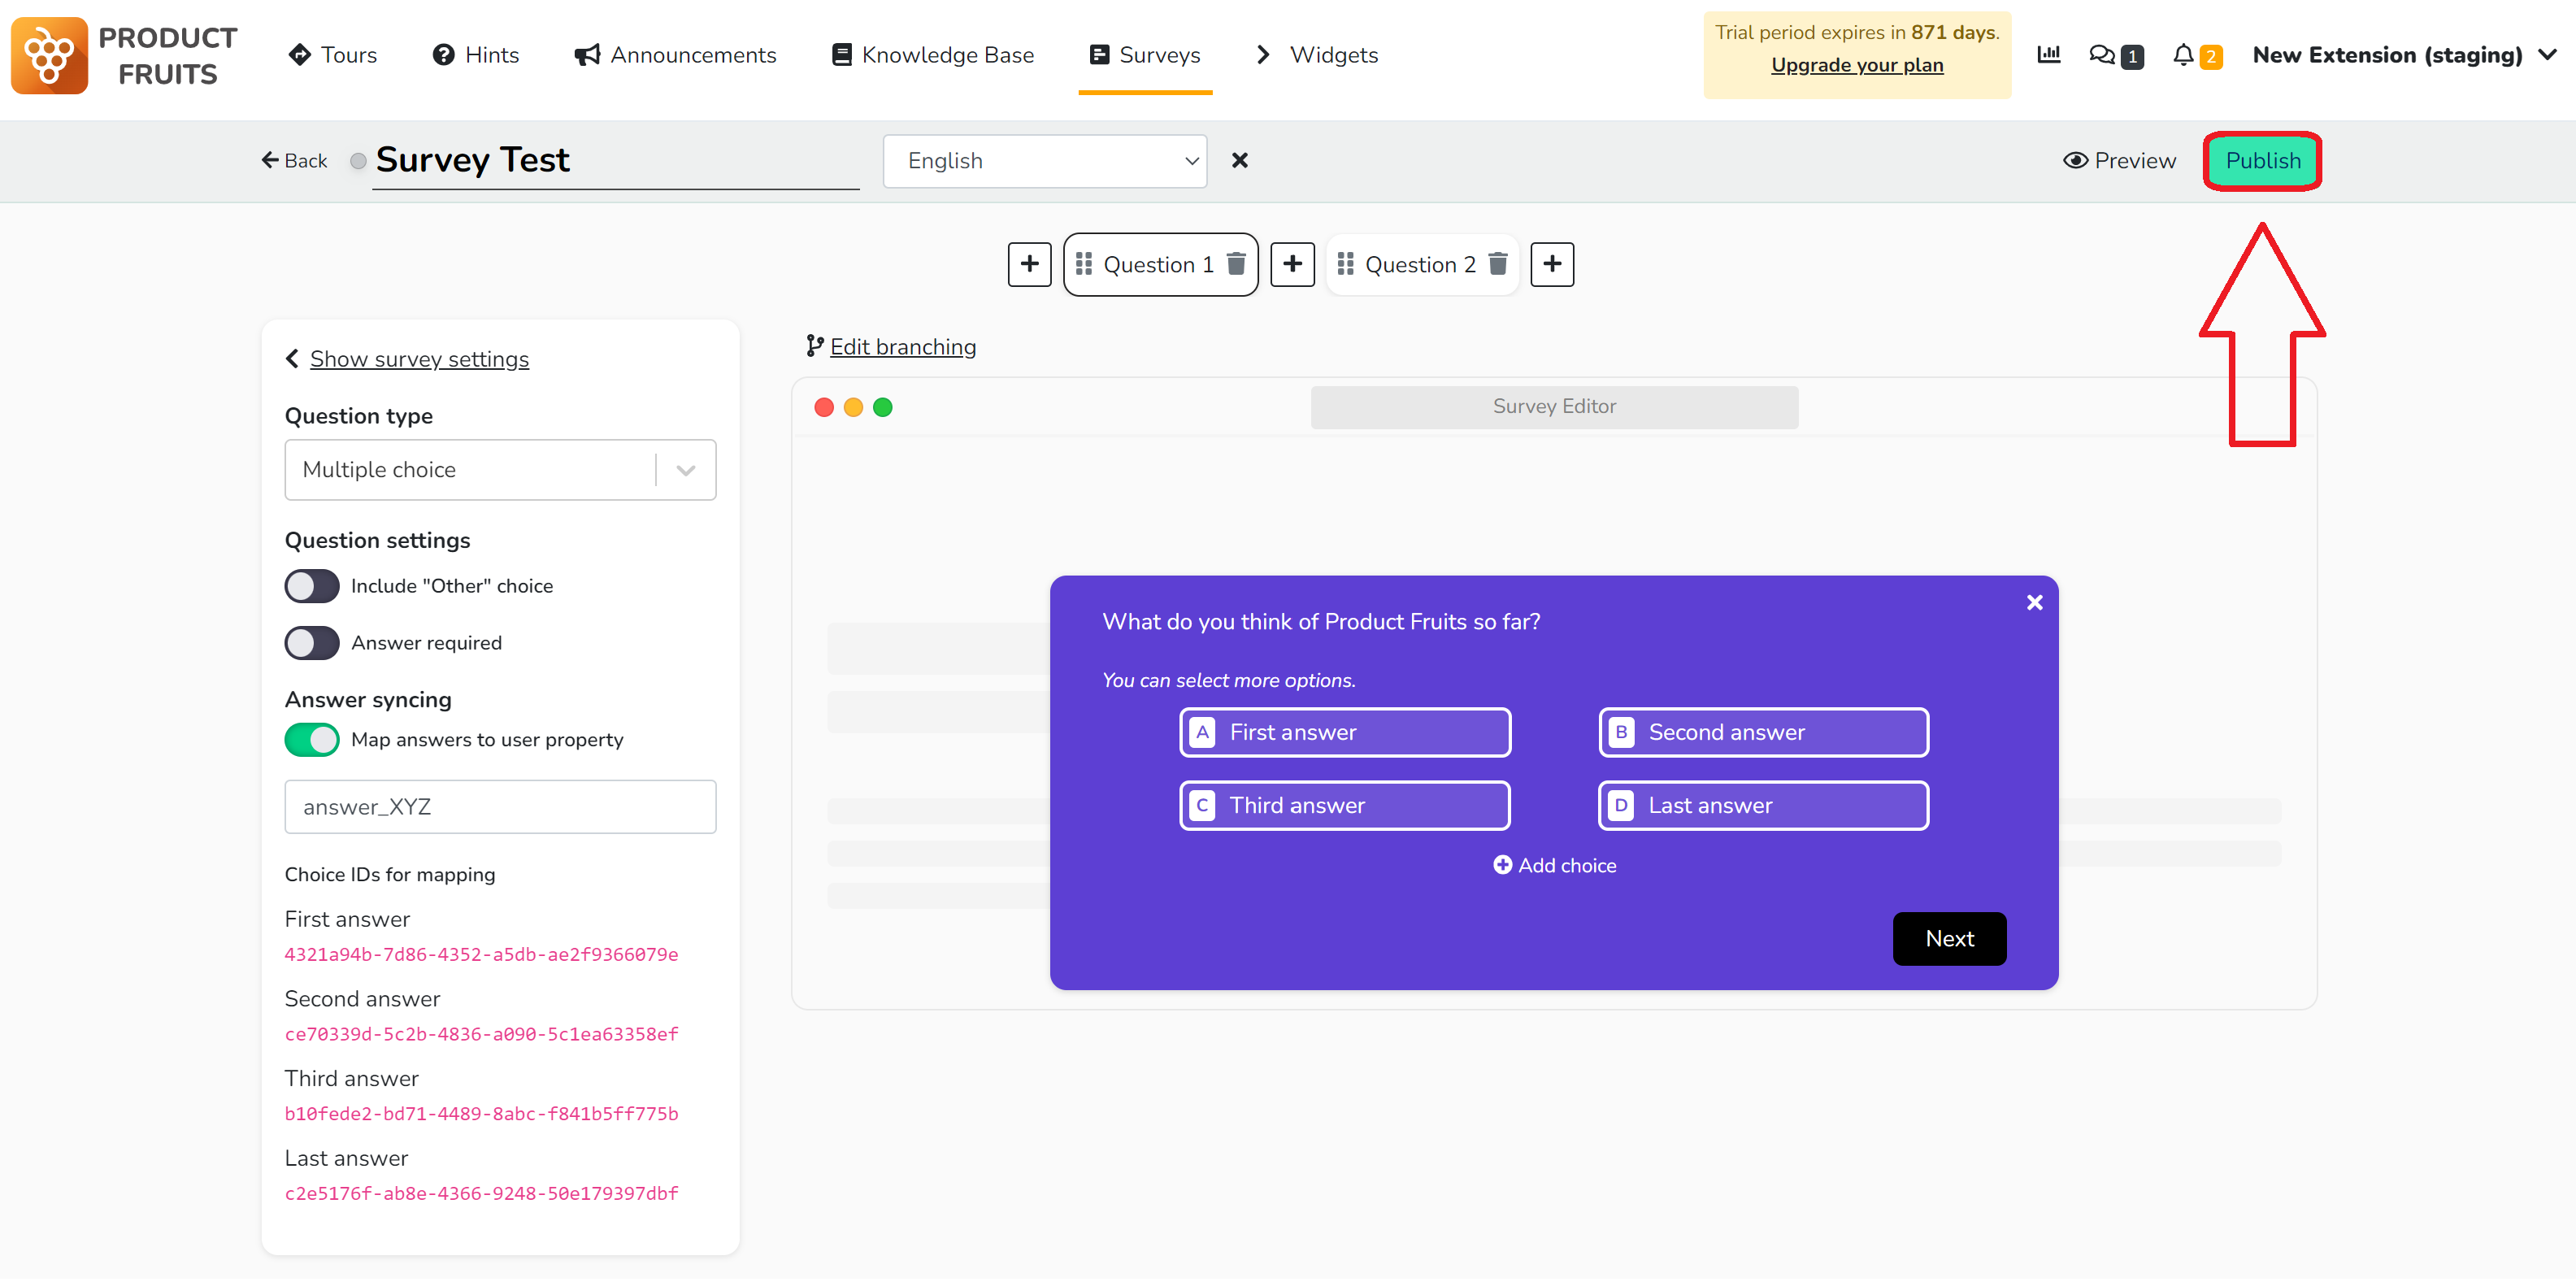Select the Question 2 tab

tap(1421, 265)
